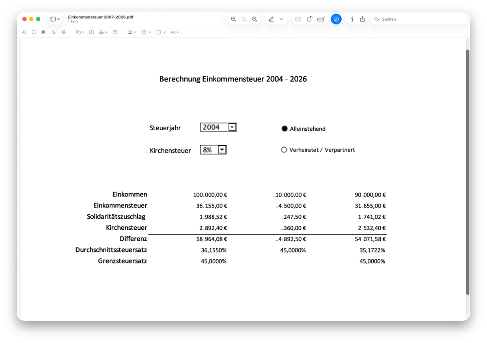
Task: Open the highlight pen options chevron
Action: click(x=281, y=19)
